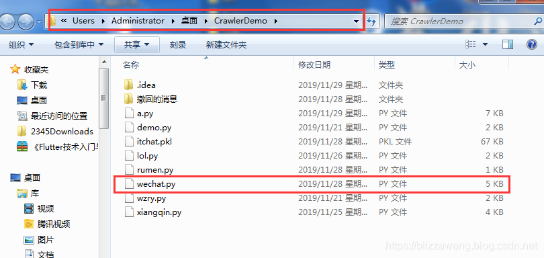
Task: Open address bar history dropdown arrow
Action: (356, 21)
